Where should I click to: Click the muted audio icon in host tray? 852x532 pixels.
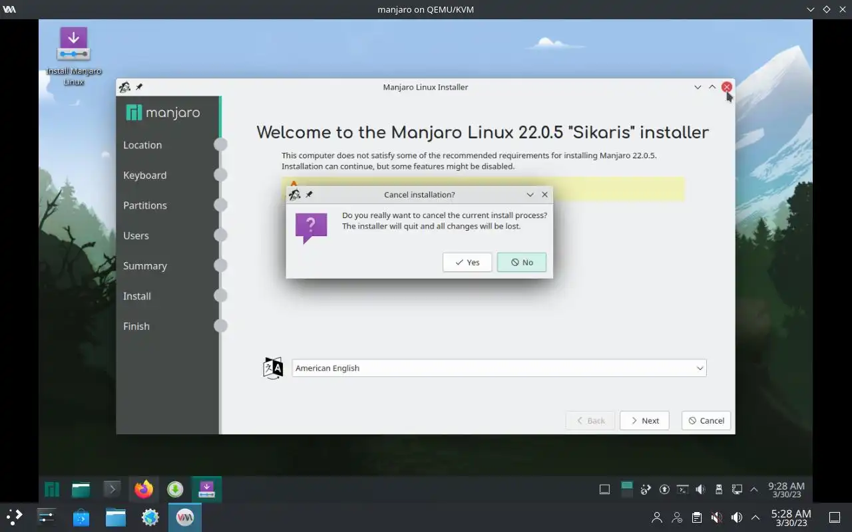click(x=716, y=517)
